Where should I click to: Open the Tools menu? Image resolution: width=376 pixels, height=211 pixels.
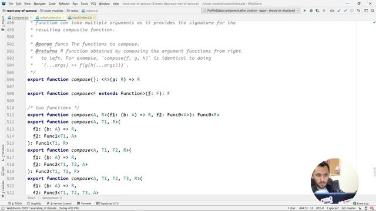[84, 4]
